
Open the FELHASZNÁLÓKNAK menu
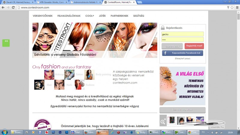tap(69, 16)
